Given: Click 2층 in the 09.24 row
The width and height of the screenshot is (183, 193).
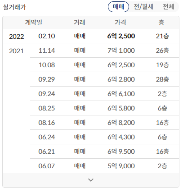Looking at the screenshot, I should pos(162,94).
